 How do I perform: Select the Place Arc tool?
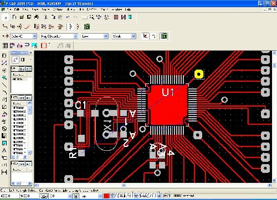[4, 92]
